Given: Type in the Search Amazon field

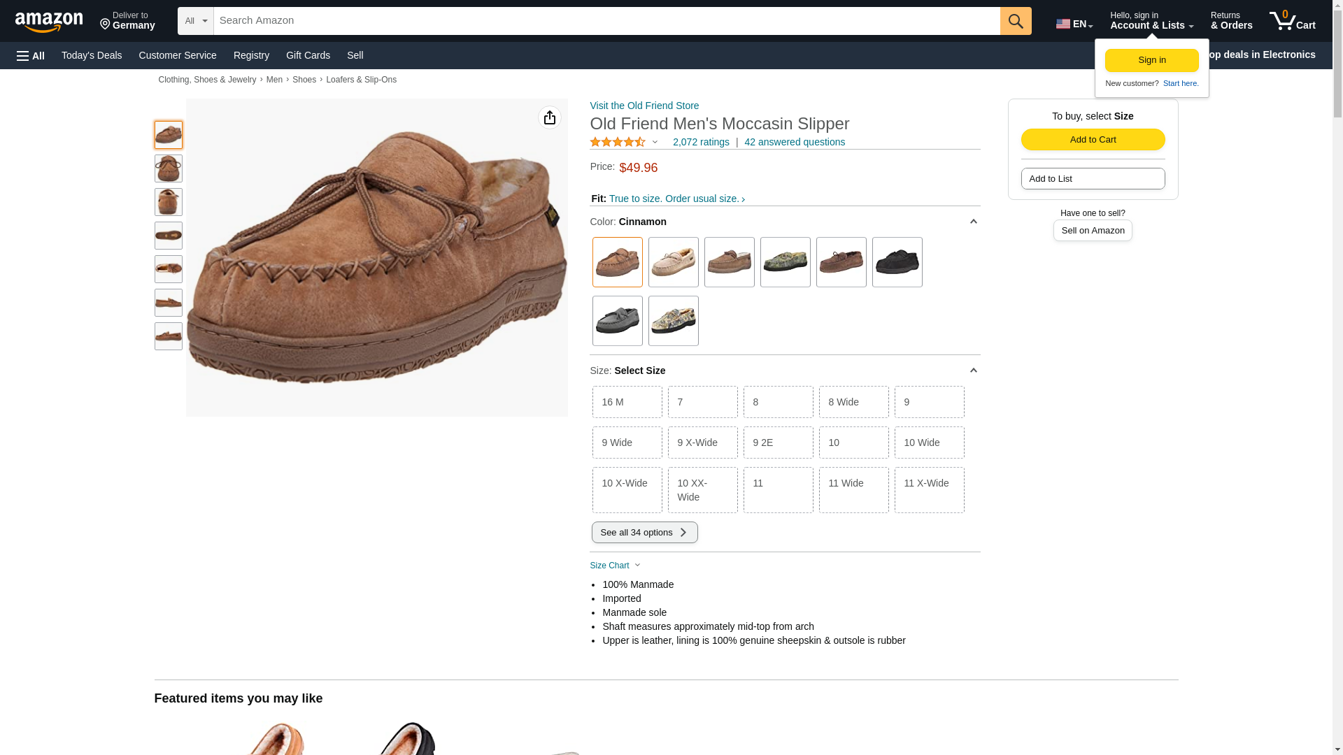Looking at the screenshot, I should point(606,21).
